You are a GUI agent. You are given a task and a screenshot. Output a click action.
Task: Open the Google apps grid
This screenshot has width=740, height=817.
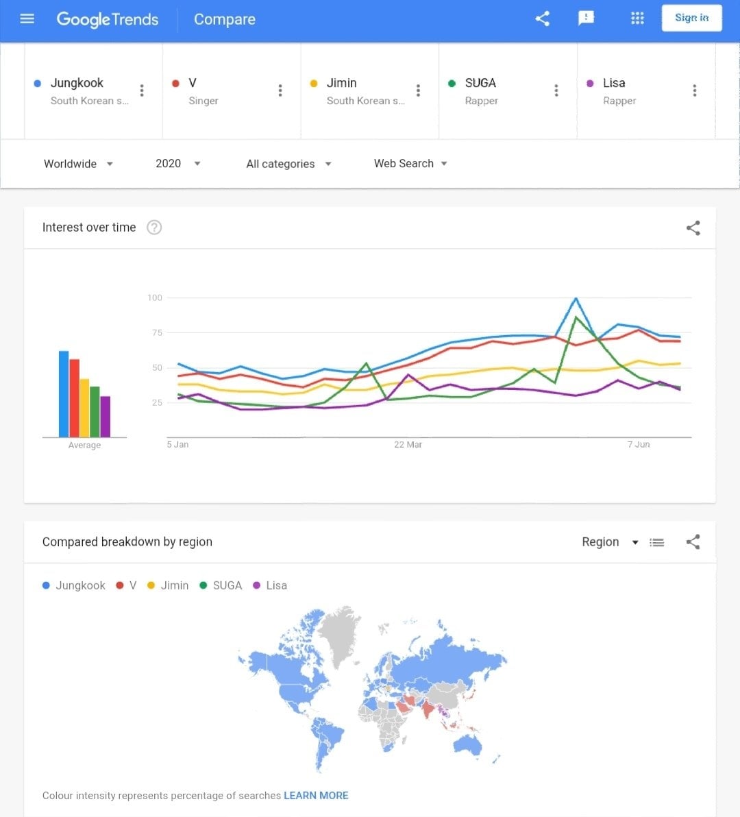pyautogui.click(x=637, y=19)
